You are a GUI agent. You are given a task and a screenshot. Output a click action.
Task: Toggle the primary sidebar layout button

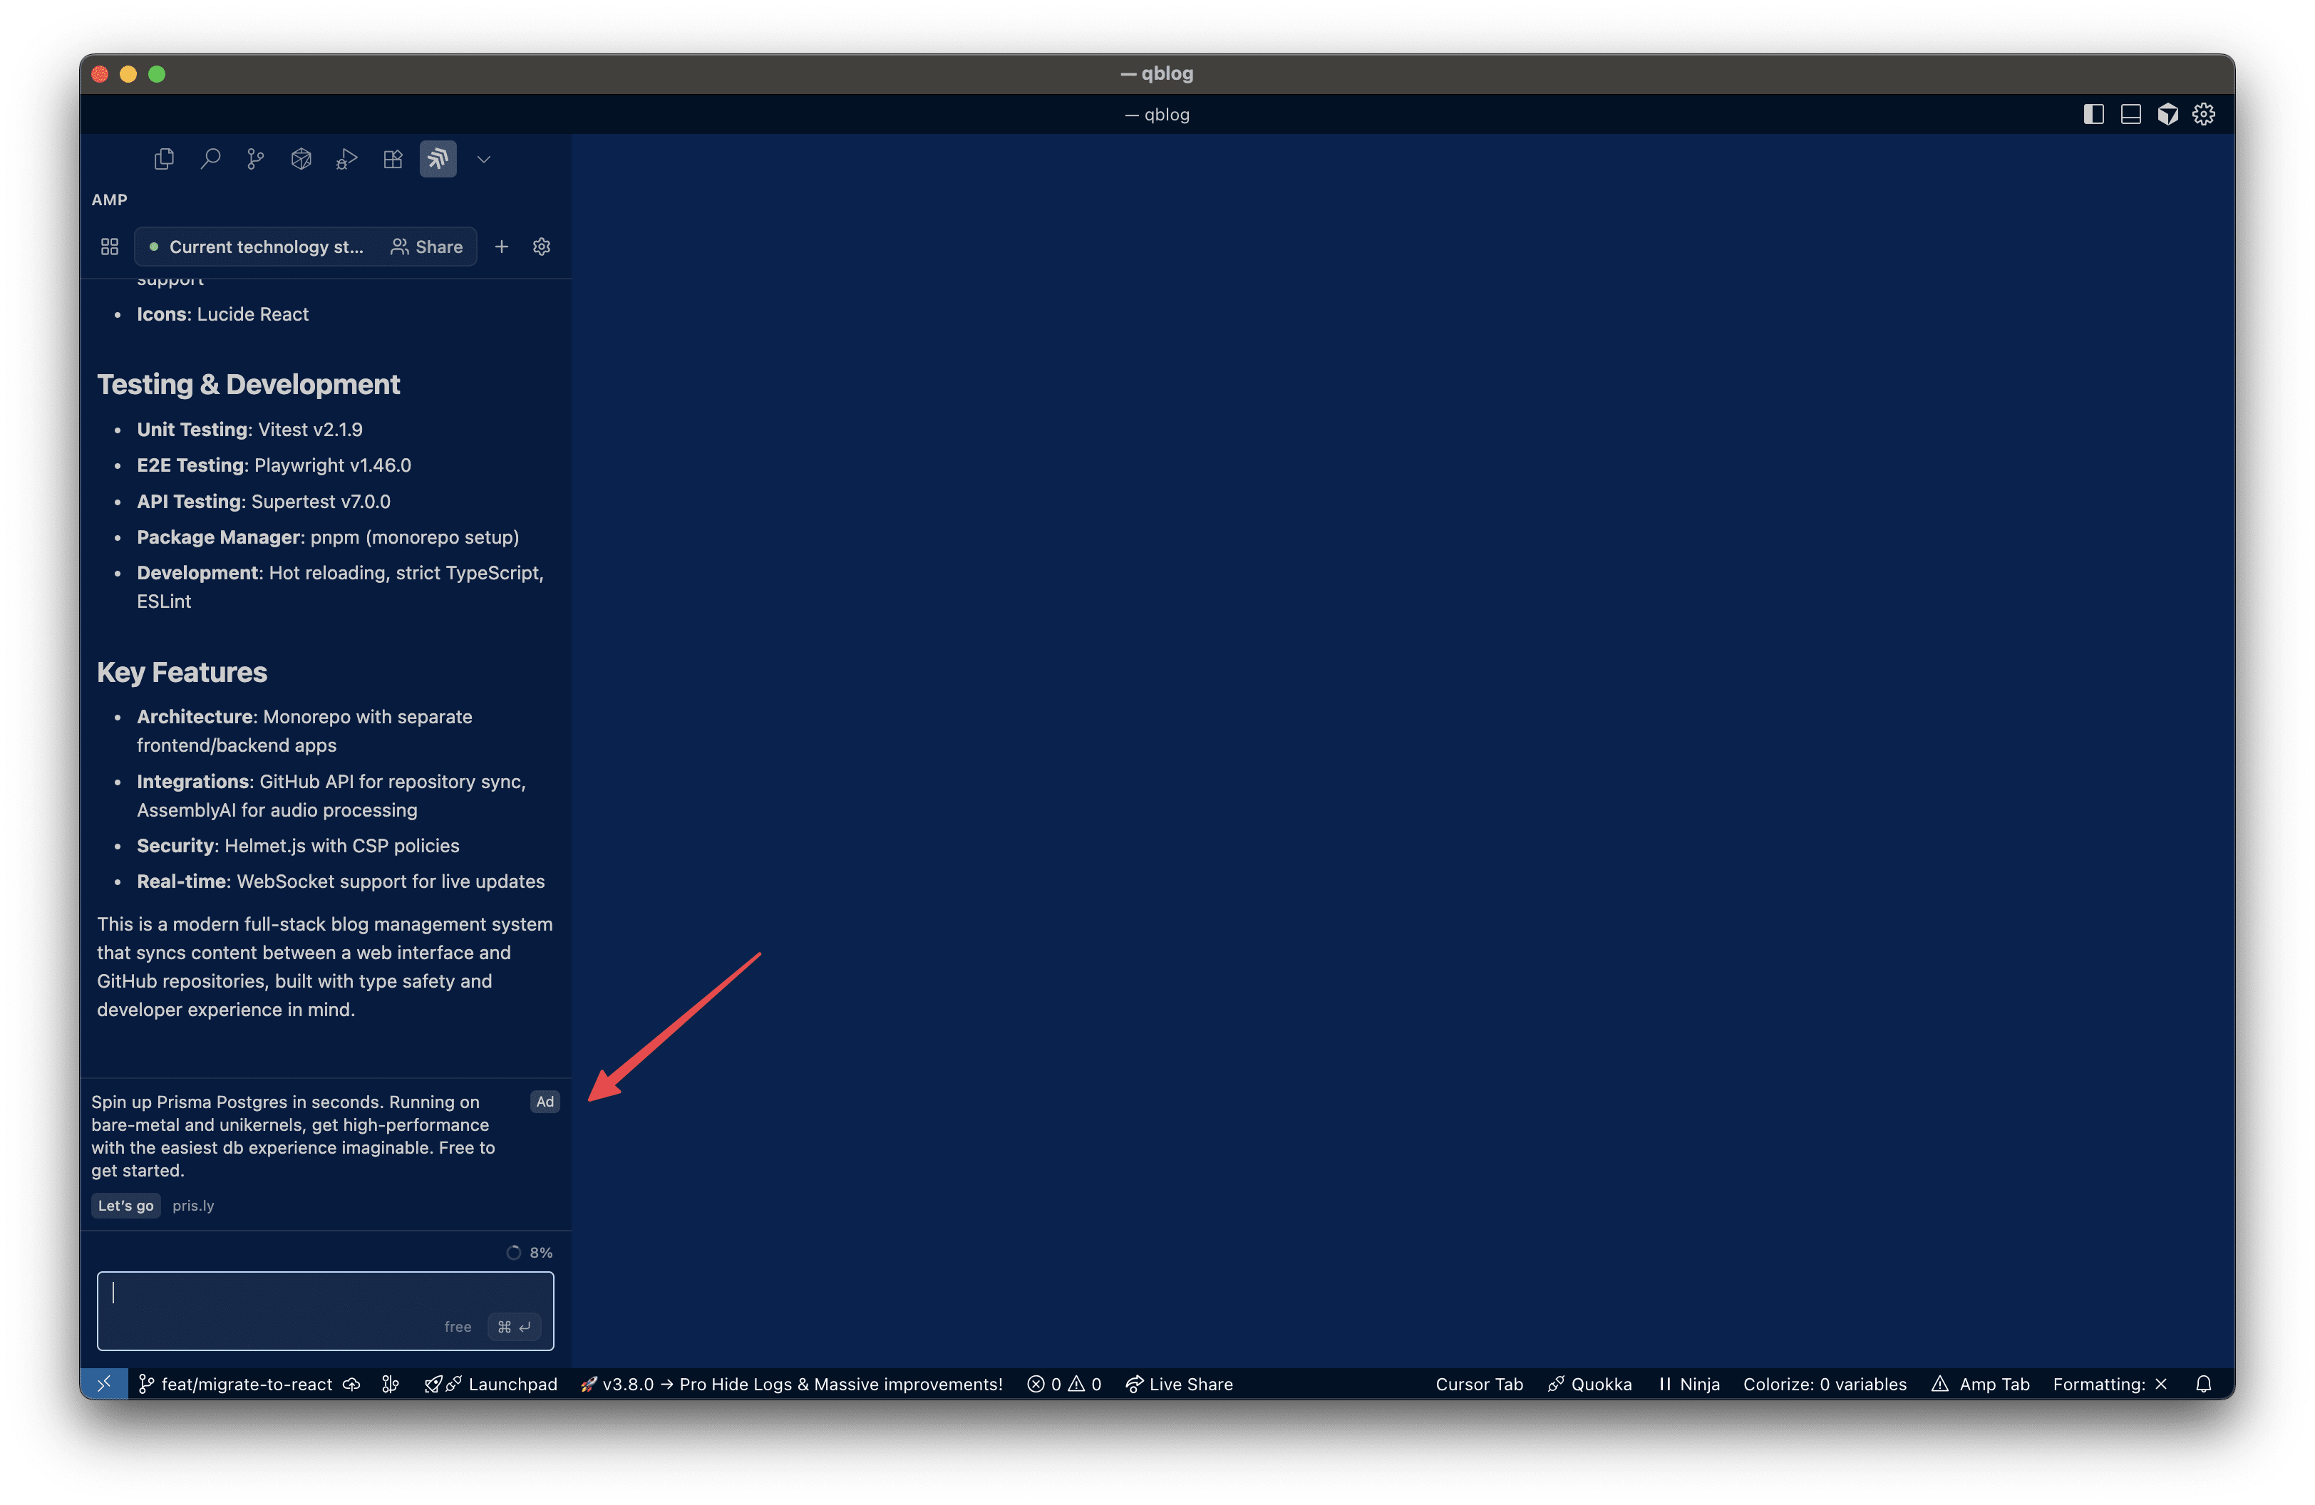click(2093, 115)
